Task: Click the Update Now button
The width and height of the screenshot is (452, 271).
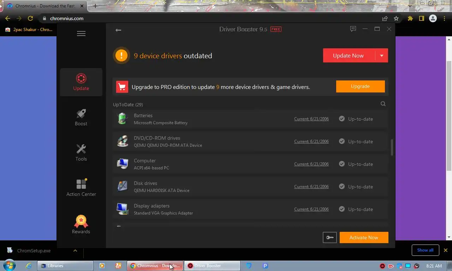Action: 349,55
